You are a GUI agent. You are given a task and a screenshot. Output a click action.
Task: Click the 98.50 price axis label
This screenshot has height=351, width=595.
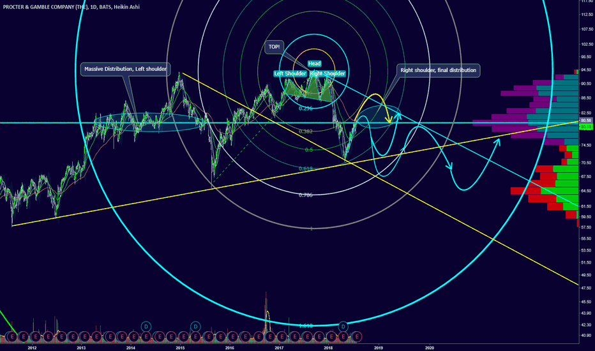[x=586, y=57]
